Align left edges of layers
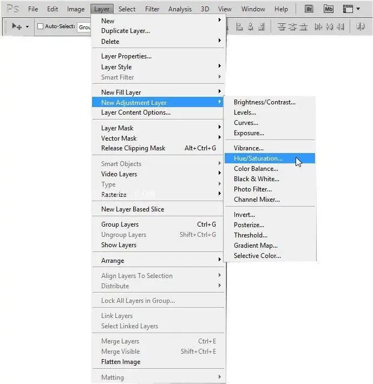The image size is (373, 384). (x=239, y=27)
